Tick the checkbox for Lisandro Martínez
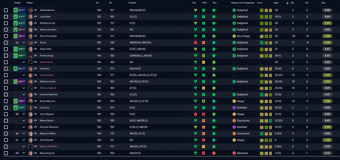The height and width of the screenshot is (160, 340). click(6, 94)
